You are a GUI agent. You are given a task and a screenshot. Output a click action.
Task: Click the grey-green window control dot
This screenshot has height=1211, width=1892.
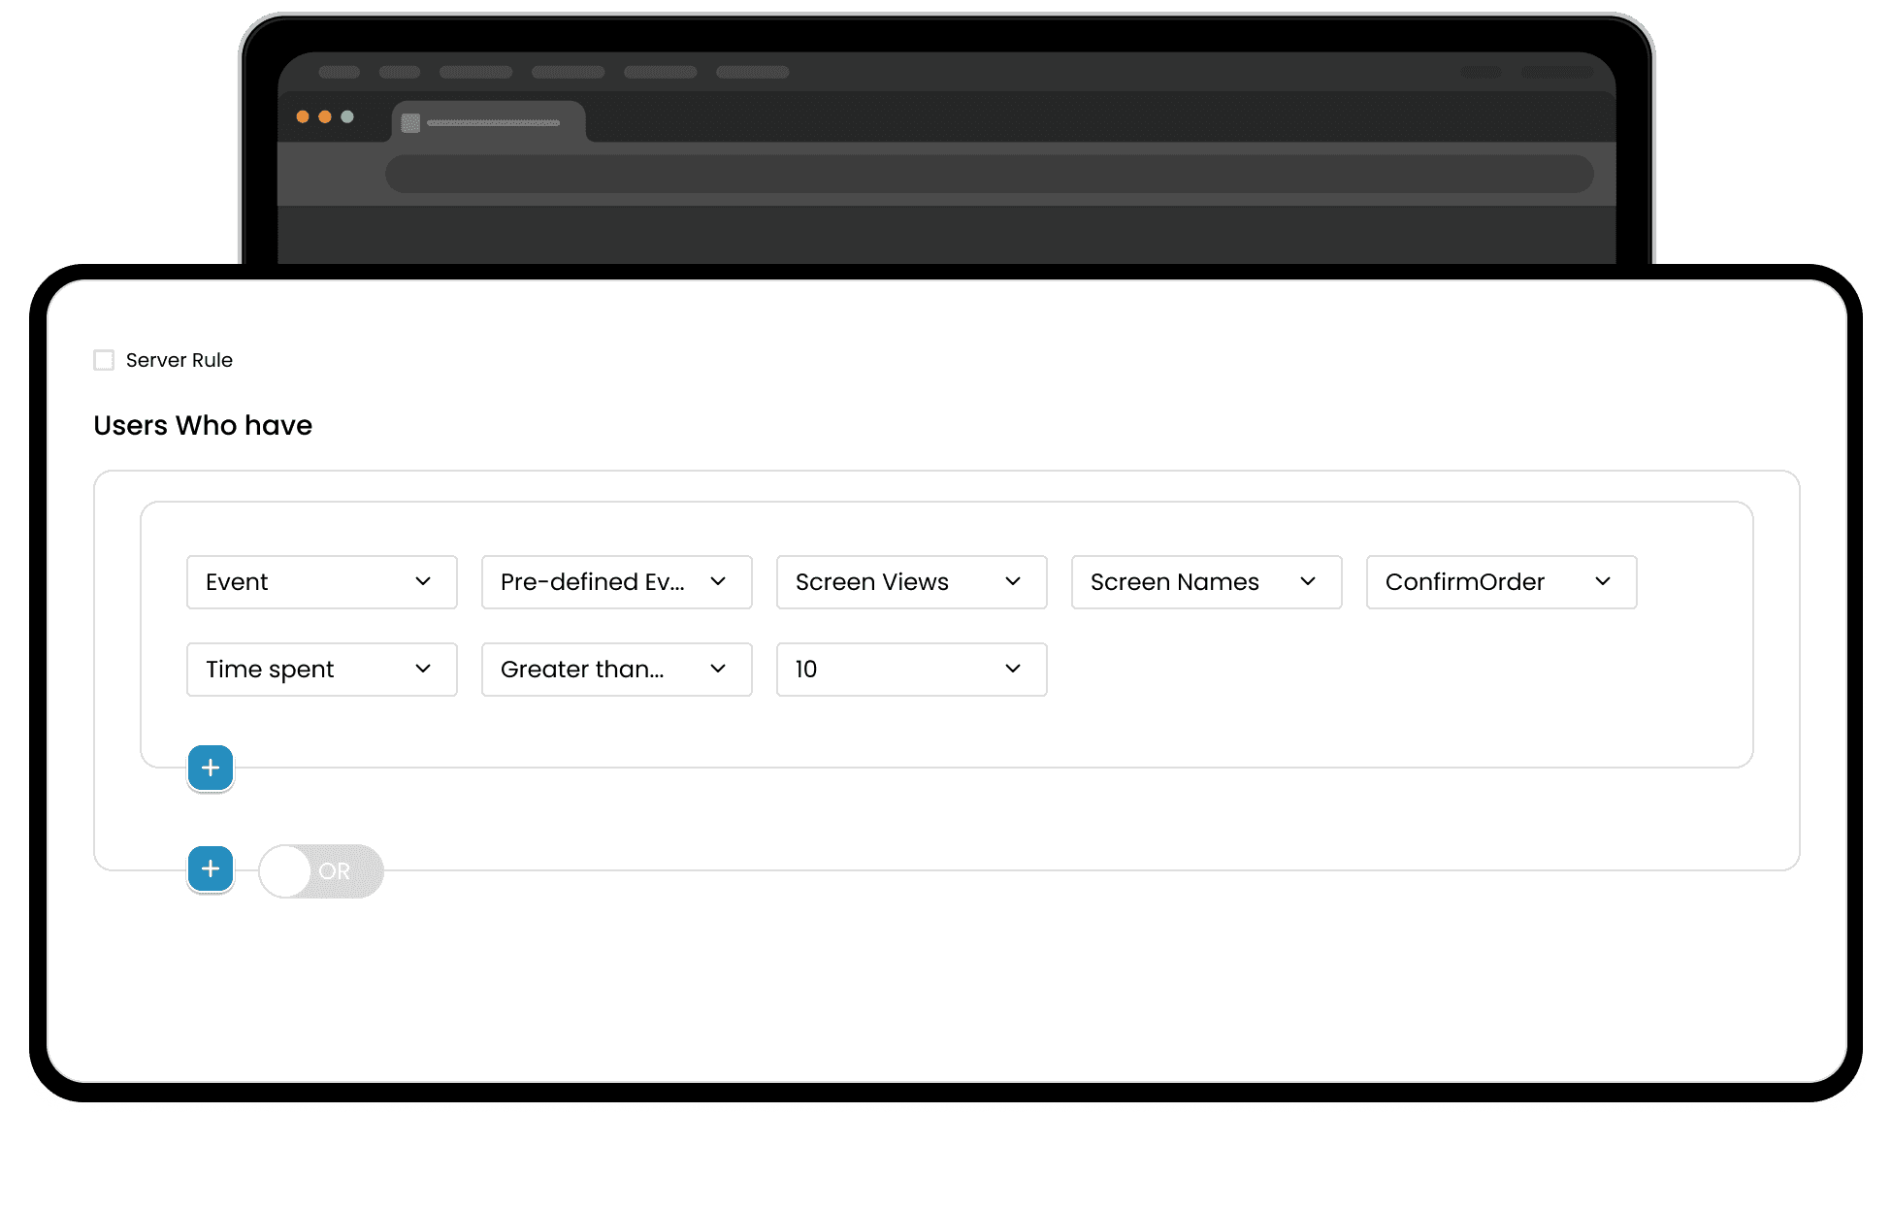coord(347,116)
